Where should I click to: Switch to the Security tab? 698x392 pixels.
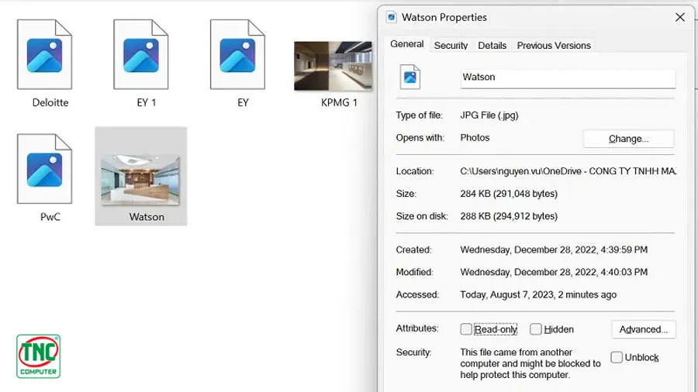point(451,46)
